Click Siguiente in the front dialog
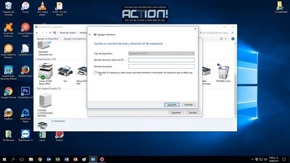Screen dimensions: 290x163 (x=172, y=105)
